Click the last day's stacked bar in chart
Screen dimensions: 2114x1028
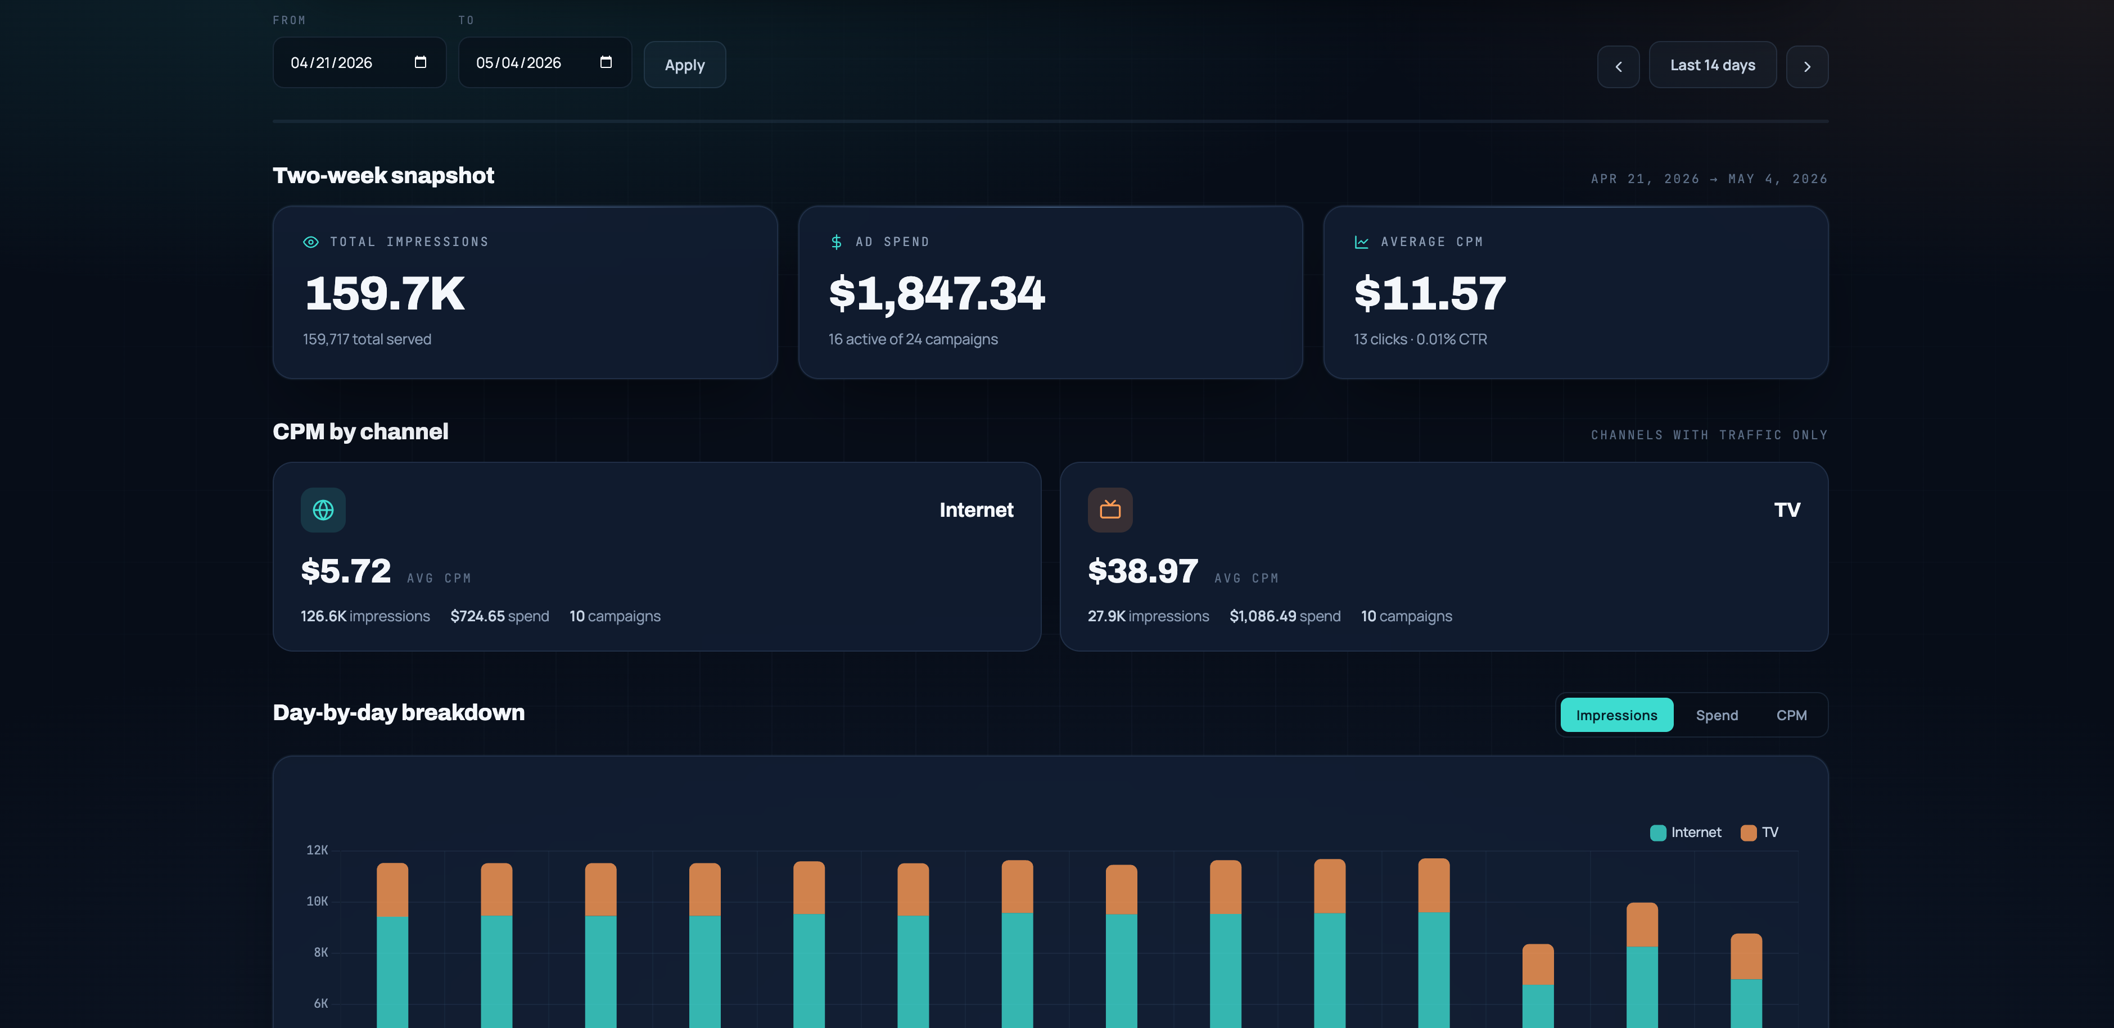click(x=1746, y=980)
